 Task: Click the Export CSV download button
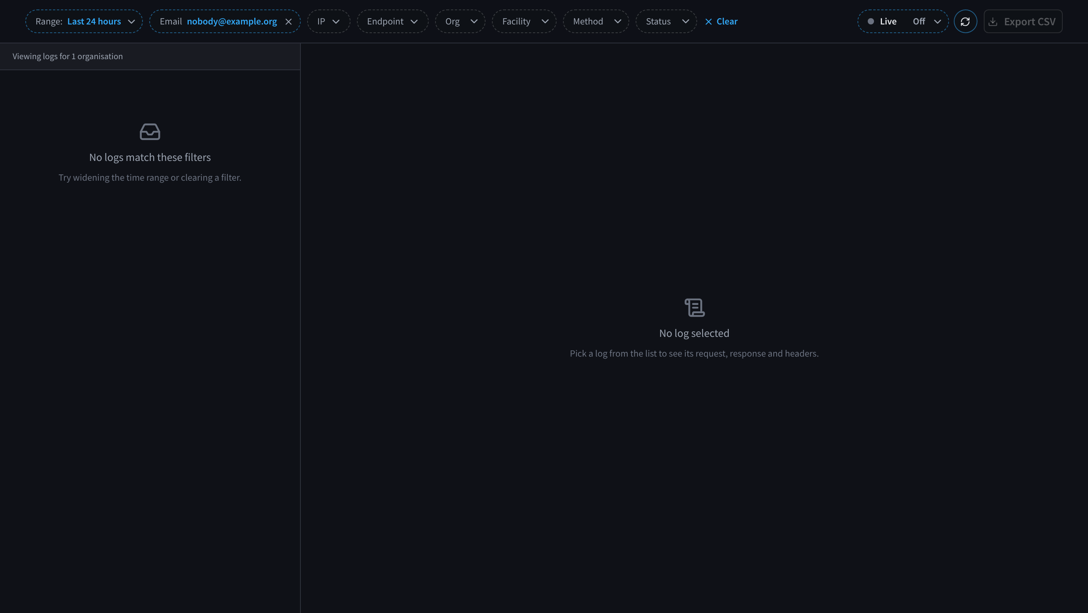click(x=1022, y=22)
